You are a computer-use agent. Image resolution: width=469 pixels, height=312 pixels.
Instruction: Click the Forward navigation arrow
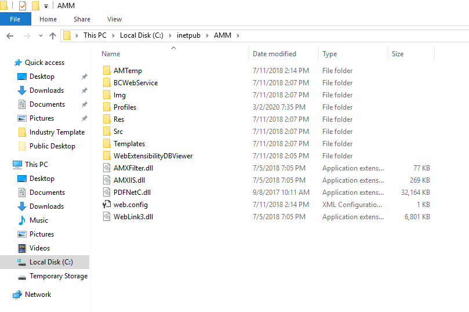pos(27,36)
